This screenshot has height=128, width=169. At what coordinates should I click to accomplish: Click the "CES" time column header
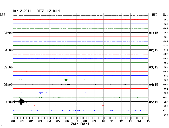point(3,15)
